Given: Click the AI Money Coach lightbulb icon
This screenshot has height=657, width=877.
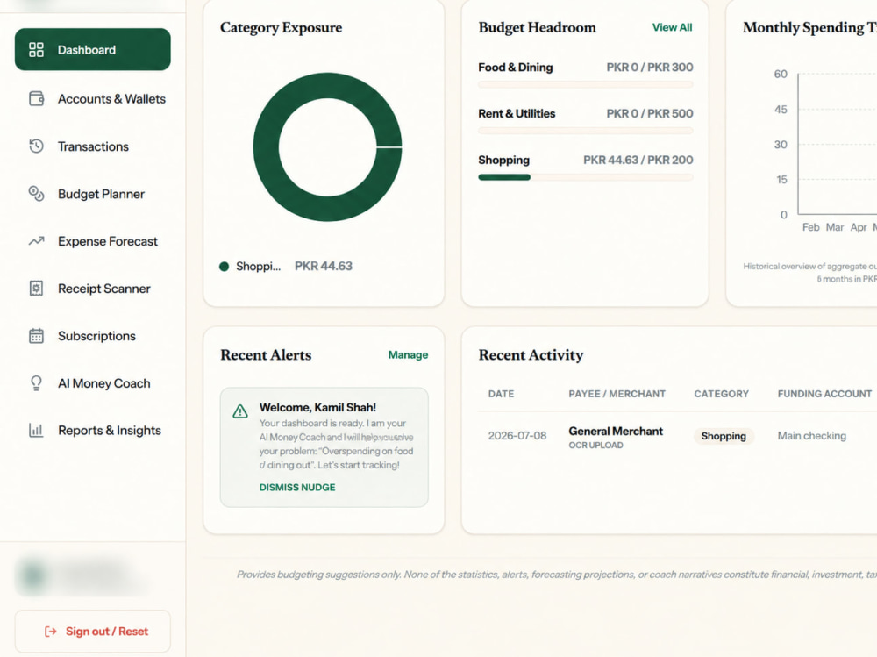Looking at the screenshot, I should [36, 383].
